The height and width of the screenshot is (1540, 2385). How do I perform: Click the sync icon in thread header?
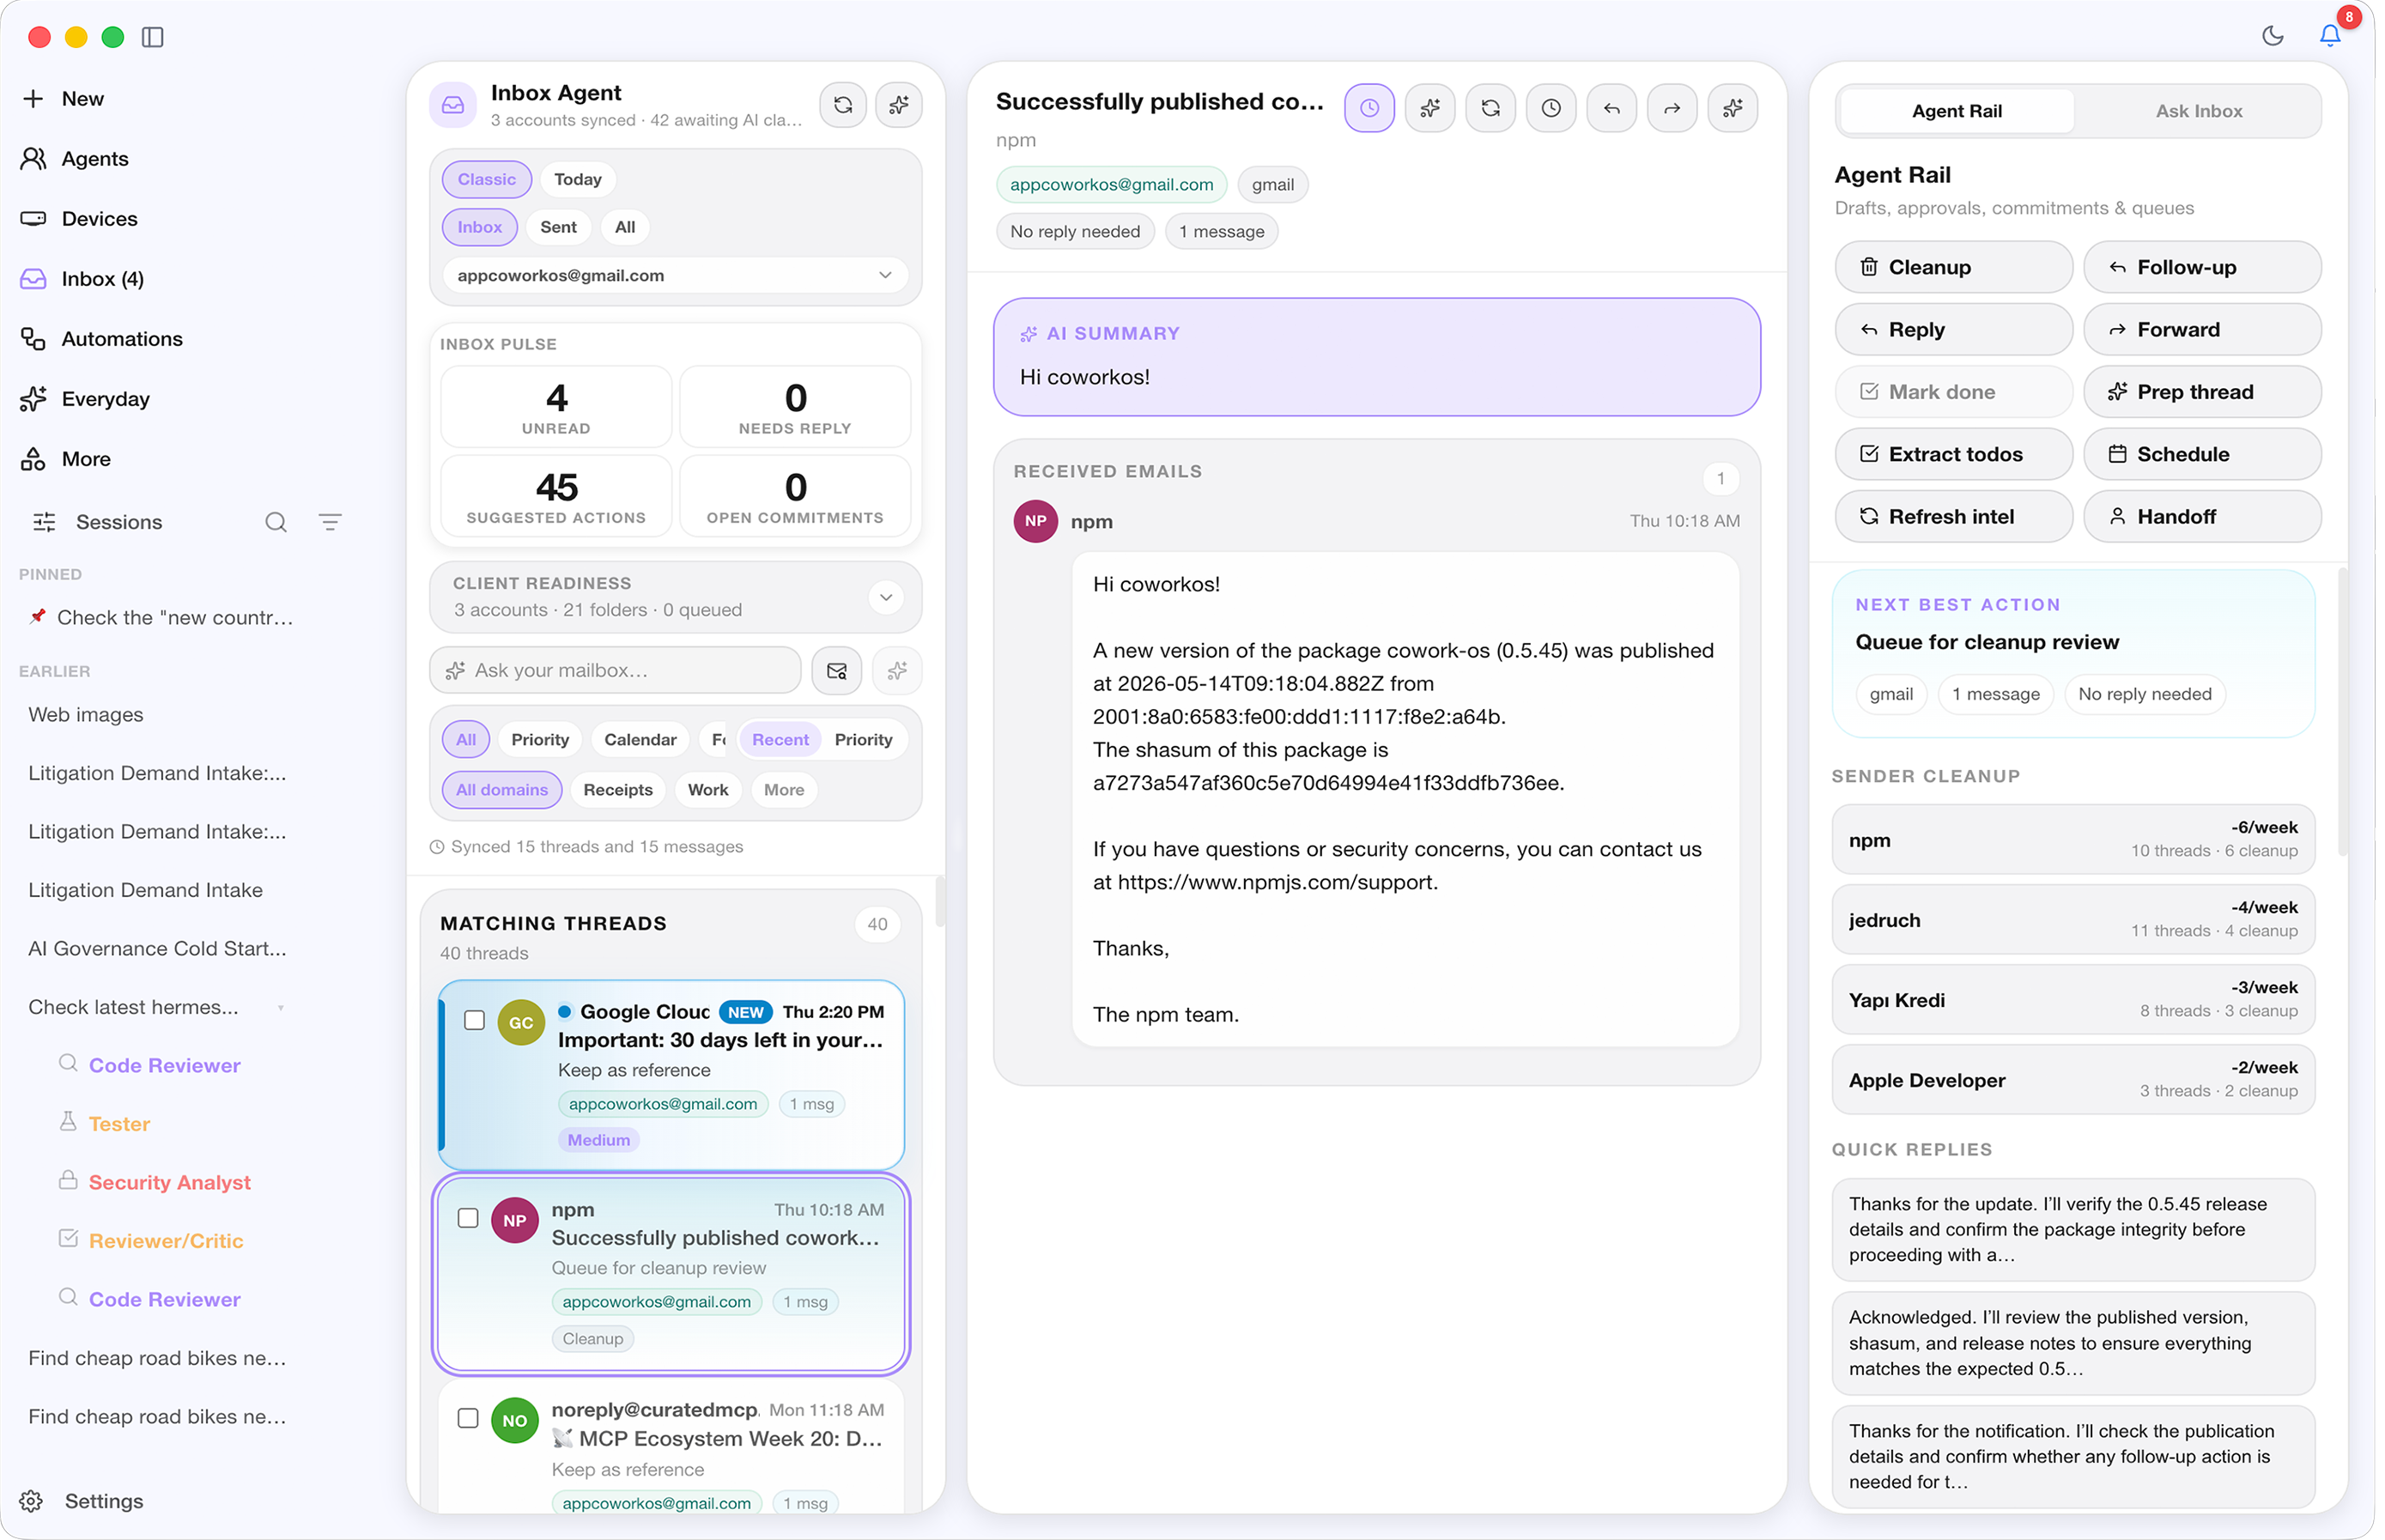pyautogui.click(x=1490, y=108)
